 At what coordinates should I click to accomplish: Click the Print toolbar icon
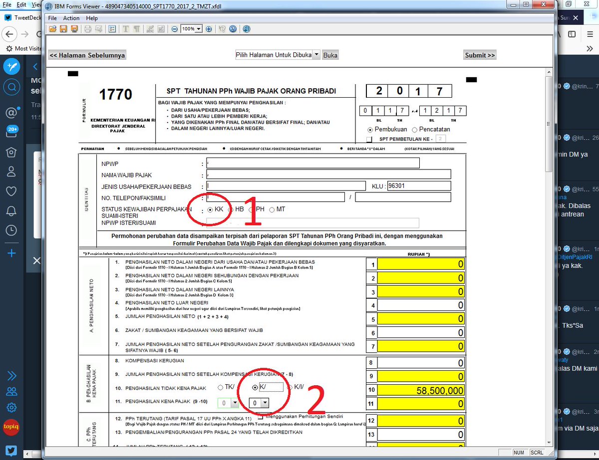pyautogui.click(x=88, y=29)
